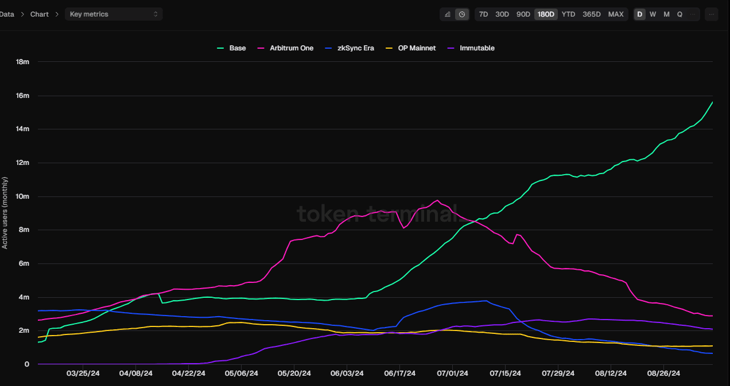This screenshot has height=386, width=730.
Task: Hide the Arbitrum One series
Action: [290, 48]
